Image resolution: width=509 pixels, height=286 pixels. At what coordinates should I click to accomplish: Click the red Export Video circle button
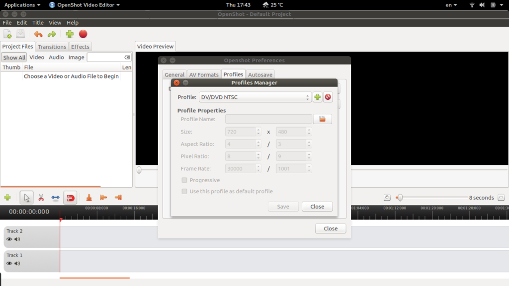pyautogui.click(x=83, y=34)
